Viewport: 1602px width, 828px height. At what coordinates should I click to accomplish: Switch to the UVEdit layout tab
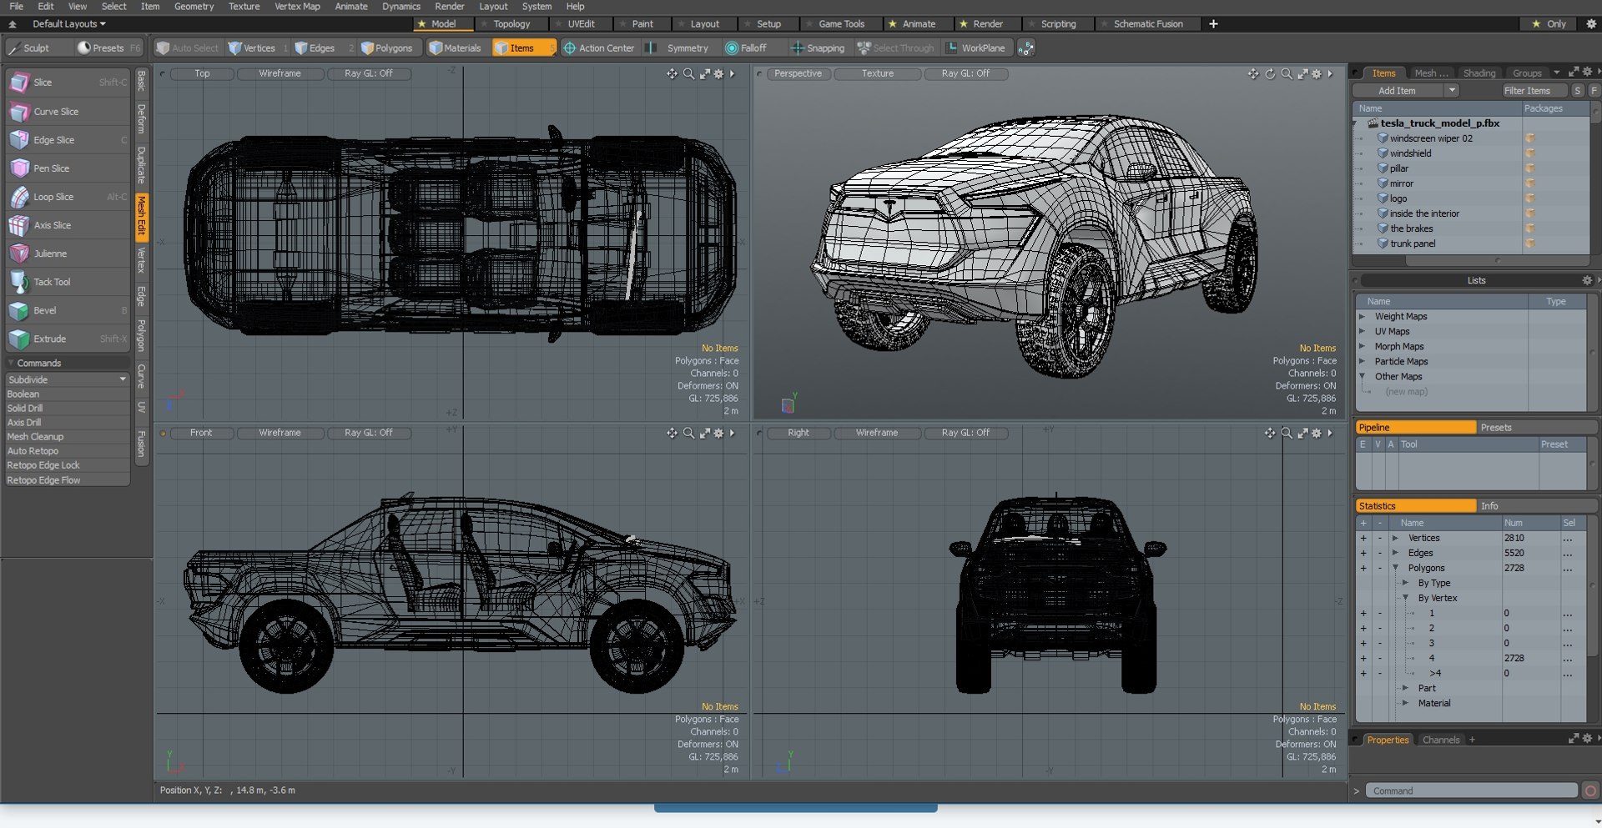pos(581,23)
